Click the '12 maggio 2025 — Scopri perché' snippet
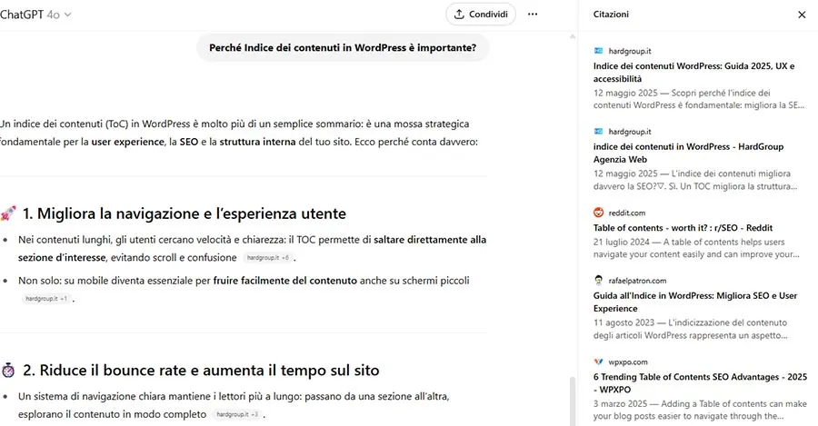This screenshot has height=426, width=818. coord(699,99)
